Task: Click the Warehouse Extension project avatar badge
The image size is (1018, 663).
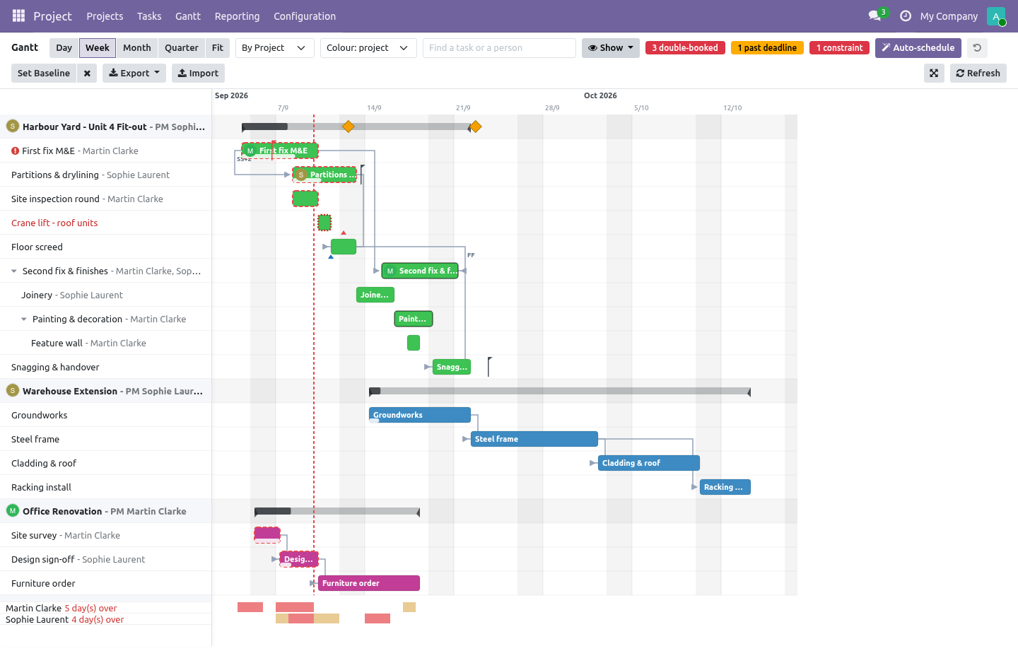Action: point(12,390)
